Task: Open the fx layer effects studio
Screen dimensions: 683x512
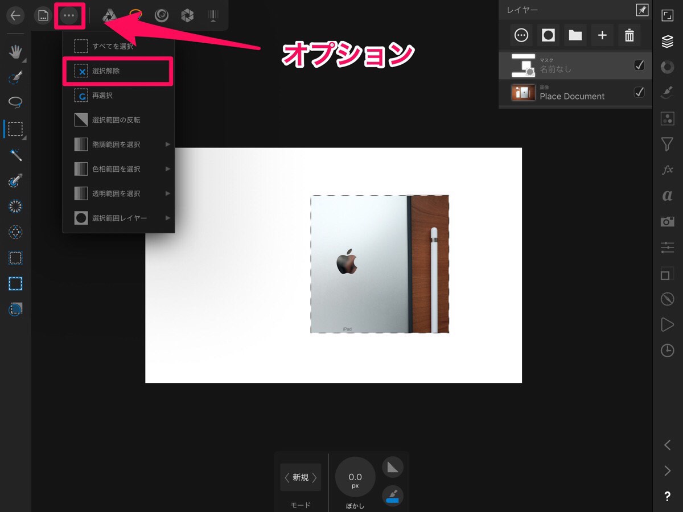Action: (668, 170)
